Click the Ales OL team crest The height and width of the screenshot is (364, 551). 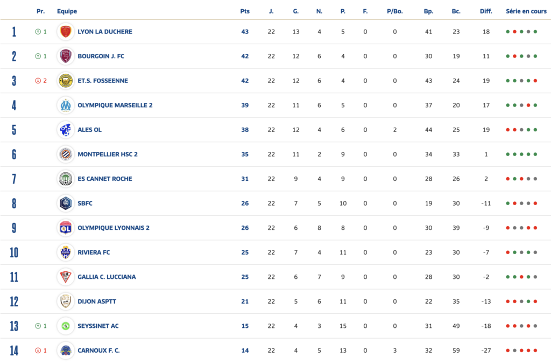click(66, 130)
